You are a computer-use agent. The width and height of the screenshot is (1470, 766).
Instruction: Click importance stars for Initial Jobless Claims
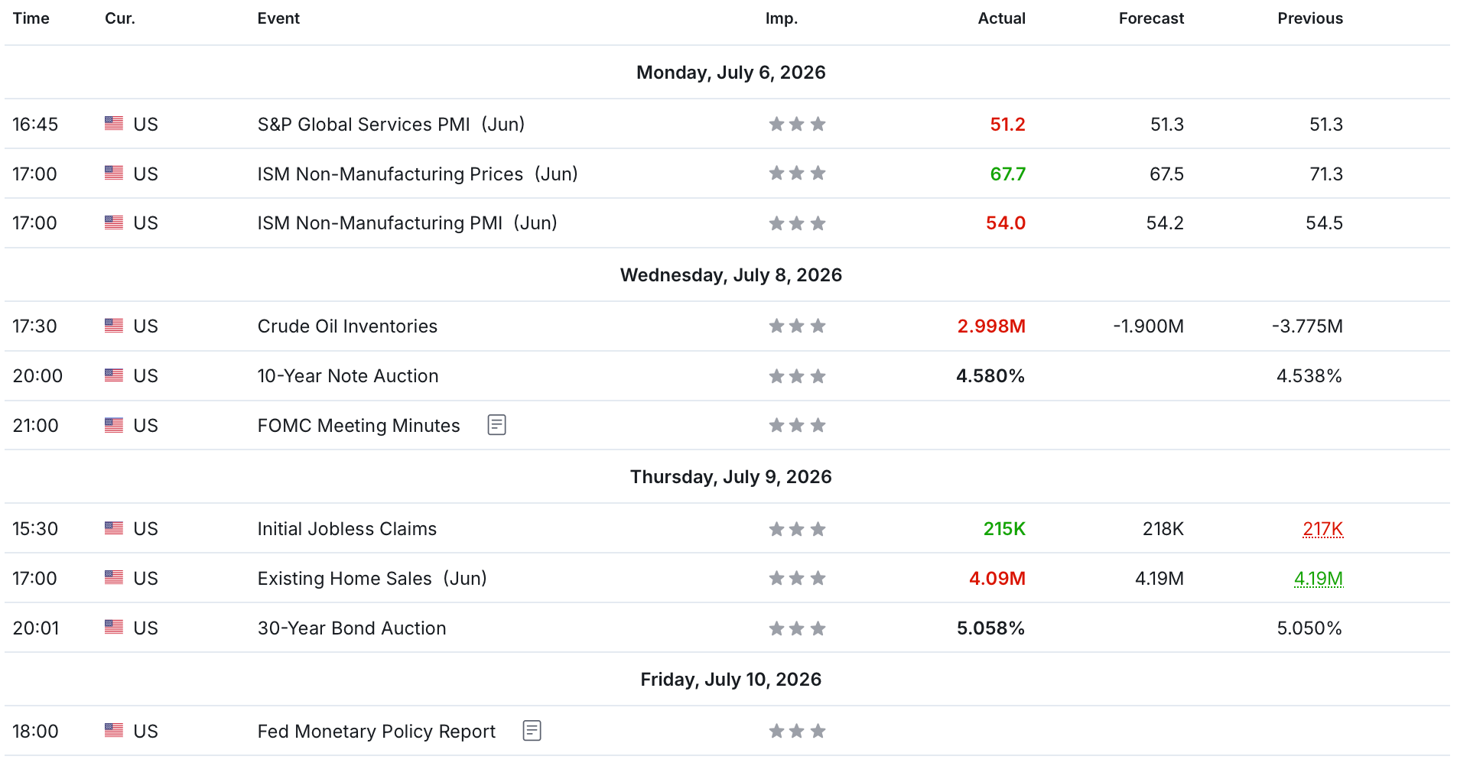[797, 529]
